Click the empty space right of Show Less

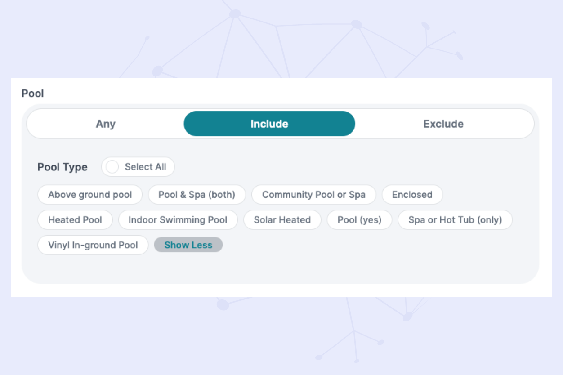[360, 245]
